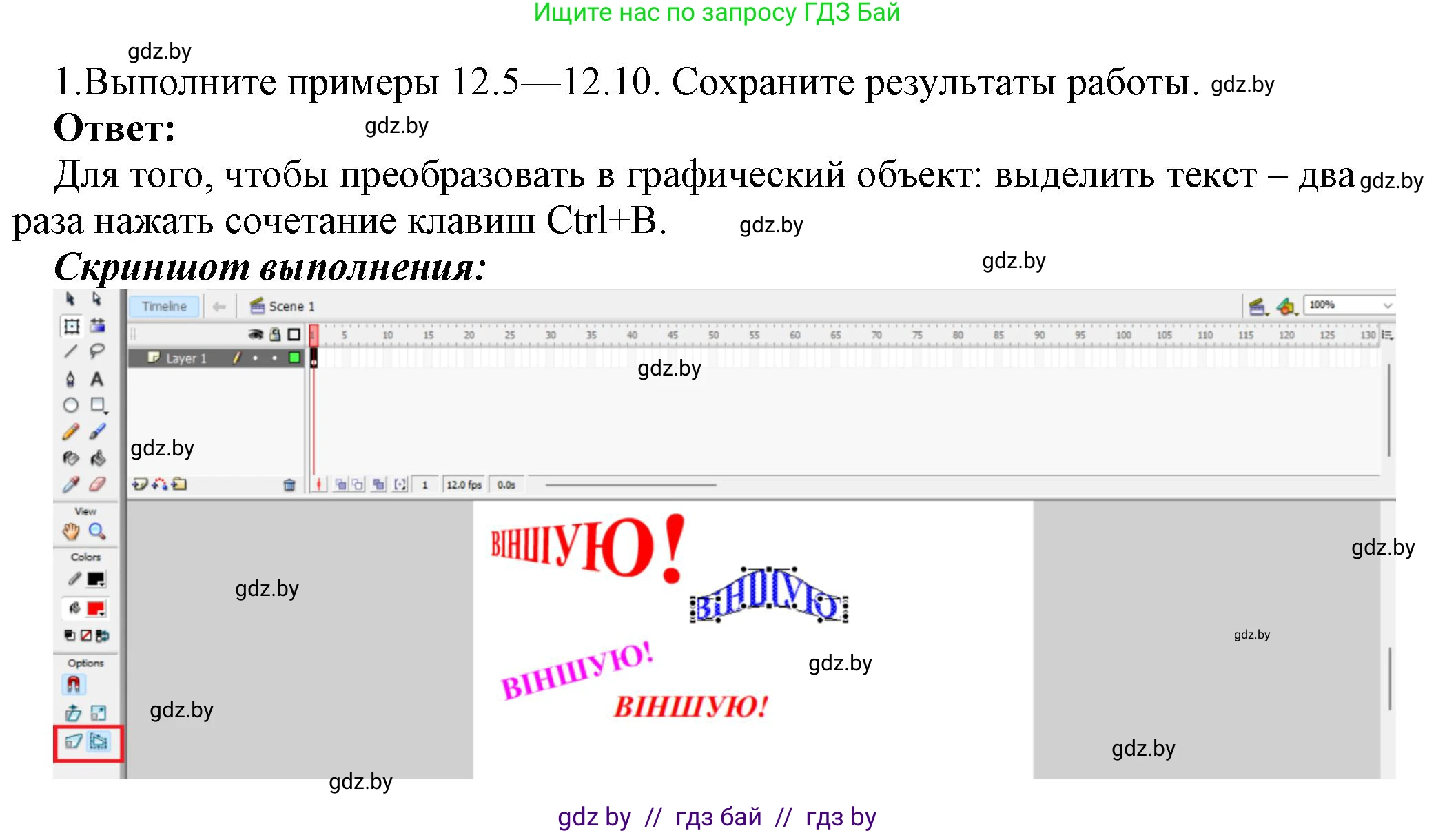Select the Eyedropper tool

72,484
